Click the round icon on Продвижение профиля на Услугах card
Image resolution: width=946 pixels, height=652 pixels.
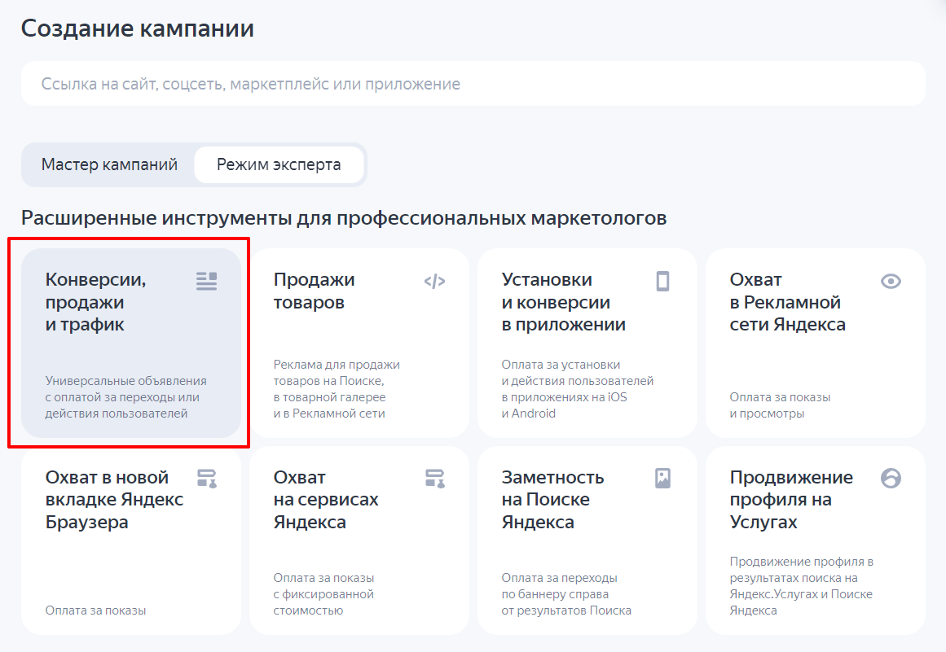[x=891, y=479]
